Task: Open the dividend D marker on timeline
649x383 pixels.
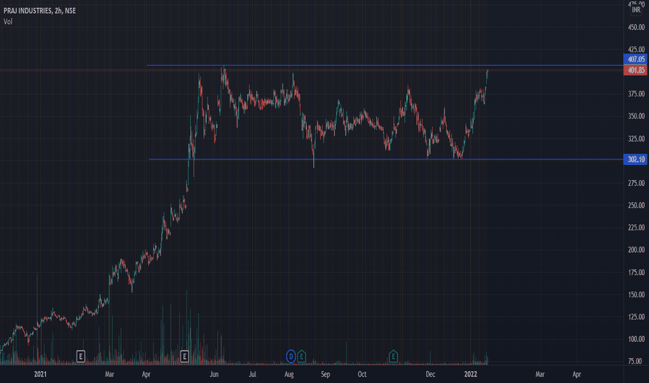Action: 291,356
